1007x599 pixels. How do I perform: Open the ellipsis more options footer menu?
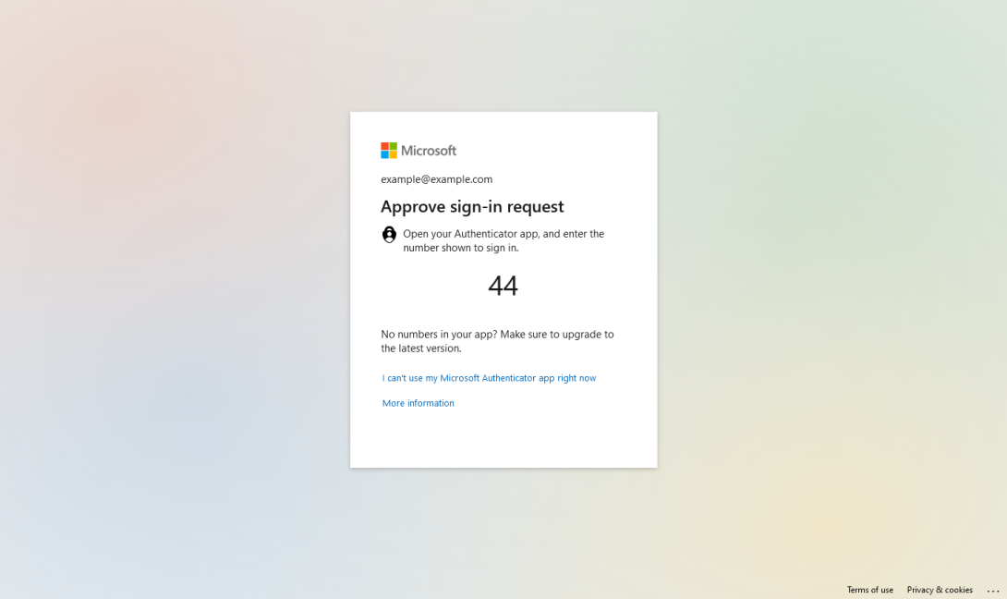tap(993, 590)
